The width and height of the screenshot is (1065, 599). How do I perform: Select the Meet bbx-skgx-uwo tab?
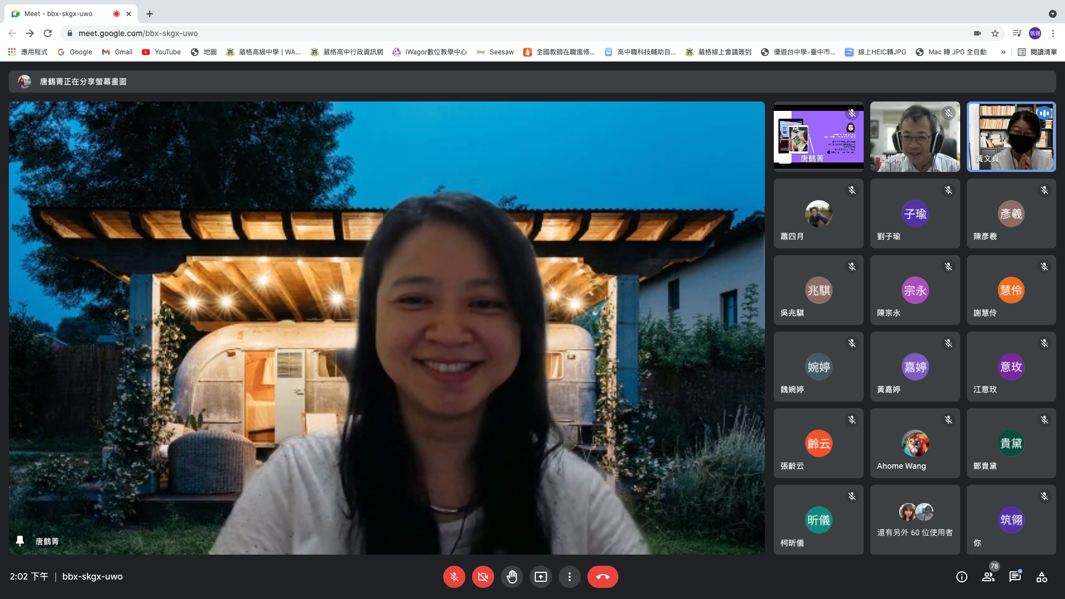[x=58, y=14]
